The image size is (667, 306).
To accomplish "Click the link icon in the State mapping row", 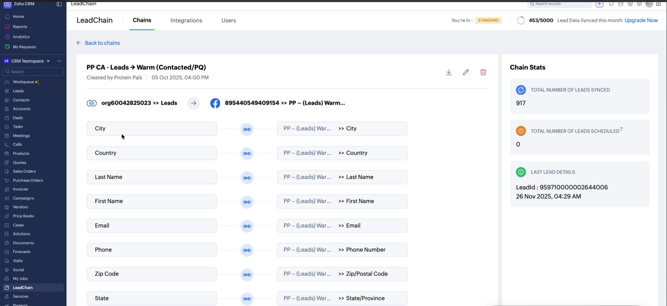I will (x=247, y=299).
